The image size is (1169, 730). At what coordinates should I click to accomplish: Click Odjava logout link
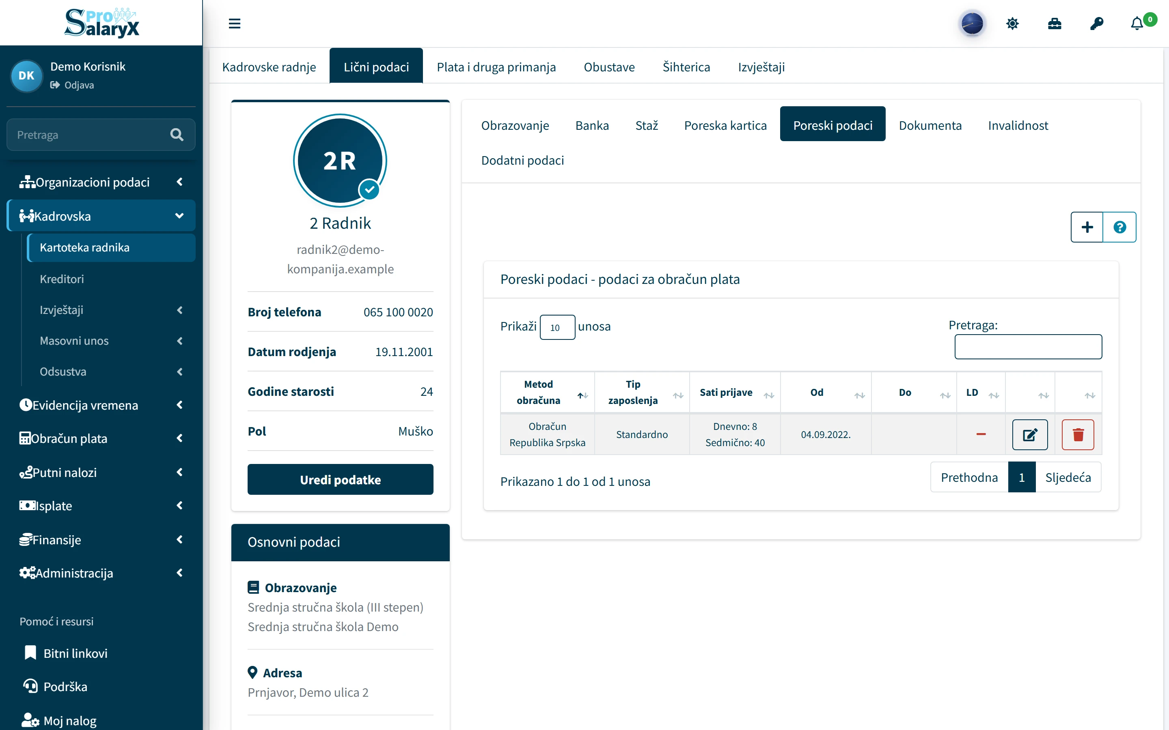point(73,85)
